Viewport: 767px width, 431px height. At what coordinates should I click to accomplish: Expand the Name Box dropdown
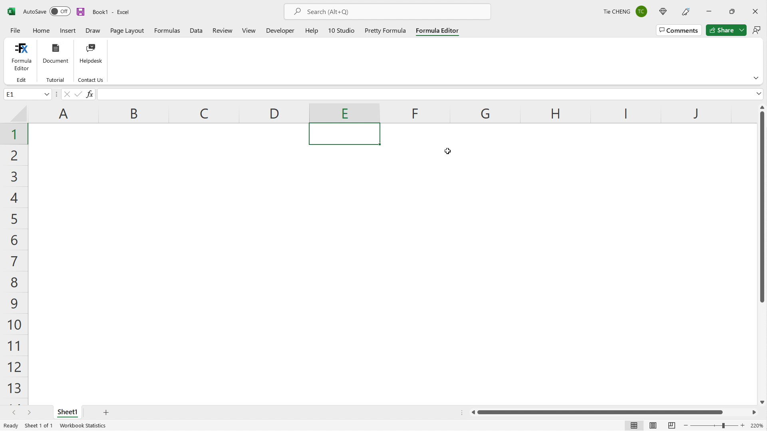(x=47, y=94)
